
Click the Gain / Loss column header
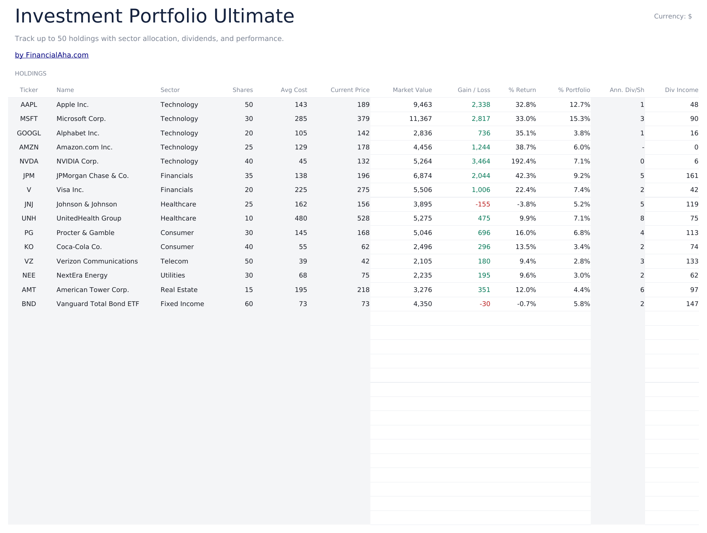tap(474, 90)
